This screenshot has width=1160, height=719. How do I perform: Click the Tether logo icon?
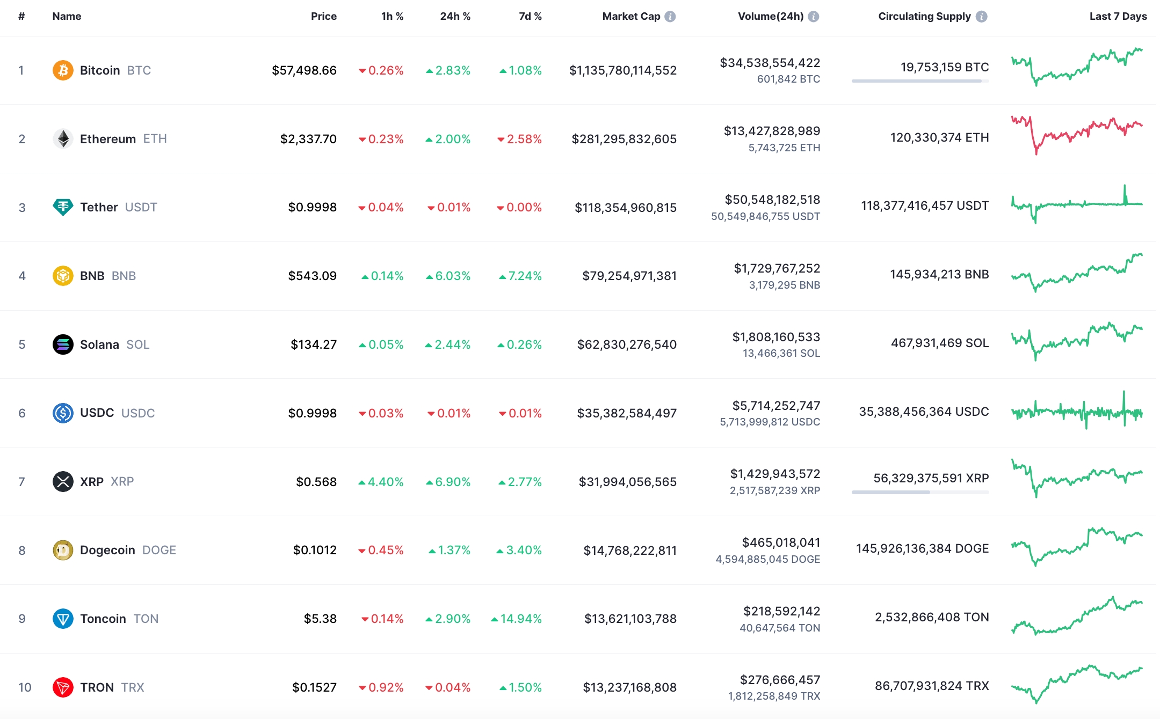[63, 207]
